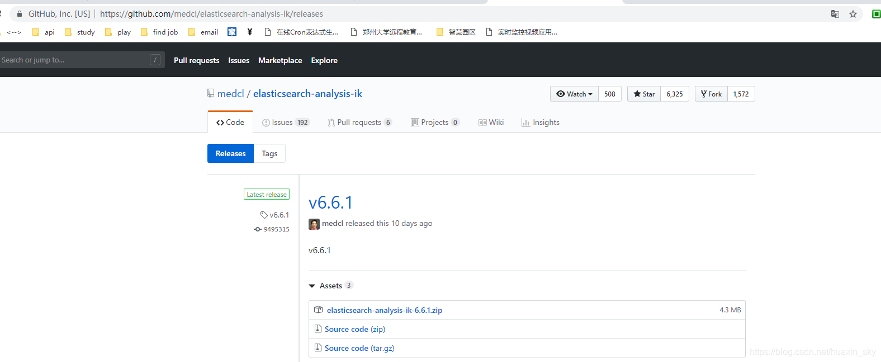Open the medcl owner profile link
881x362 pixels.
[x=231, y=94]
